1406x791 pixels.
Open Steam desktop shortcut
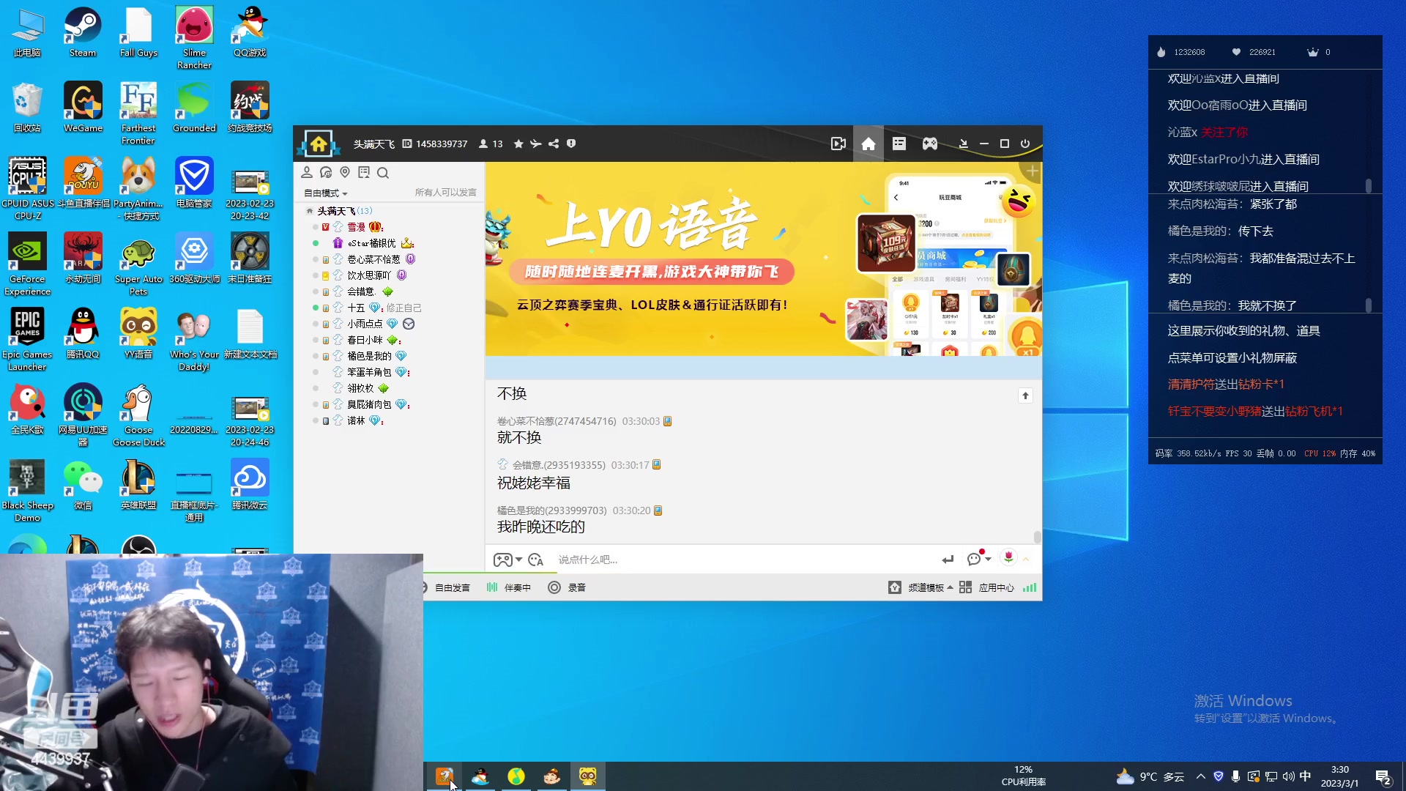83,32
